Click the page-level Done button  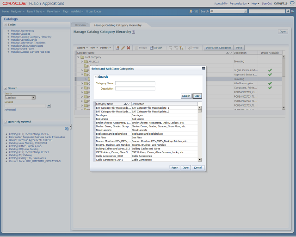(283, 31)
